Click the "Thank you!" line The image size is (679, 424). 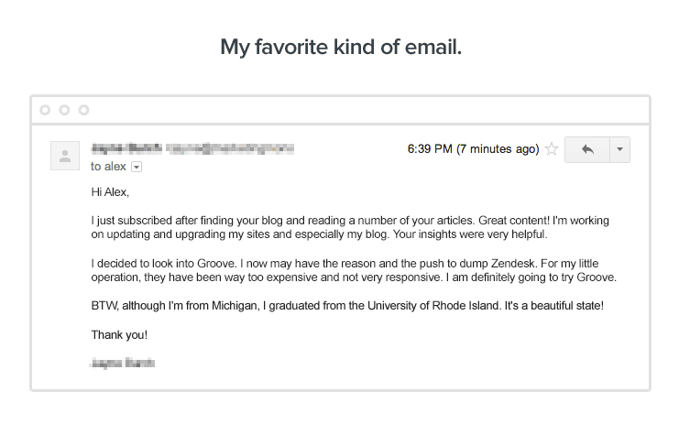[119, 335]
